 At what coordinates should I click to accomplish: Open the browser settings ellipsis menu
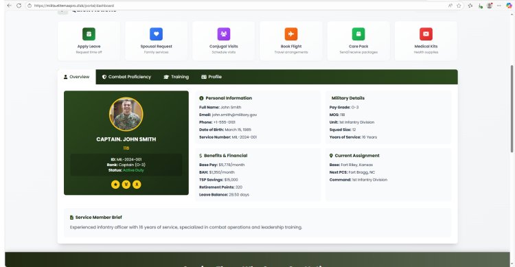(x=499, y=5)
